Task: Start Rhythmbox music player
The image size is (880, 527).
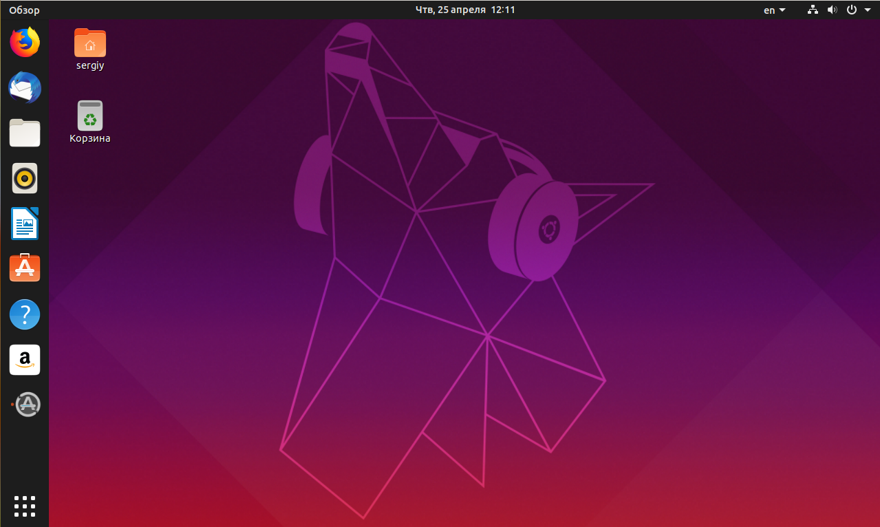Action: [x=25, y=178]
